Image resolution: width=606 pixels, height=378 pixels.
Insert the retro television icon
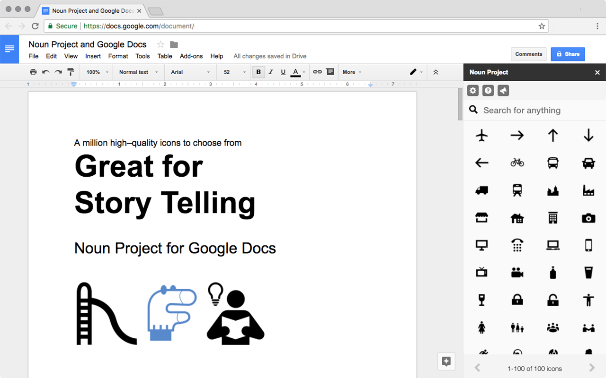pos(481,272)
